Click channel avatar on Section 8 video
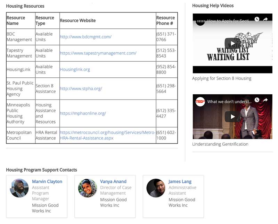This screenshot has width=278, height=224. pos(200,21)
